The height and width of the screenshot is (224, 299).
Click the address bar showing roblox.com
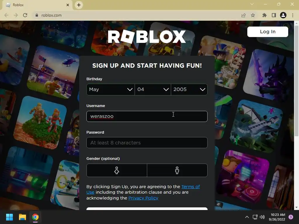pyautogui.click(x=137, y=15)
